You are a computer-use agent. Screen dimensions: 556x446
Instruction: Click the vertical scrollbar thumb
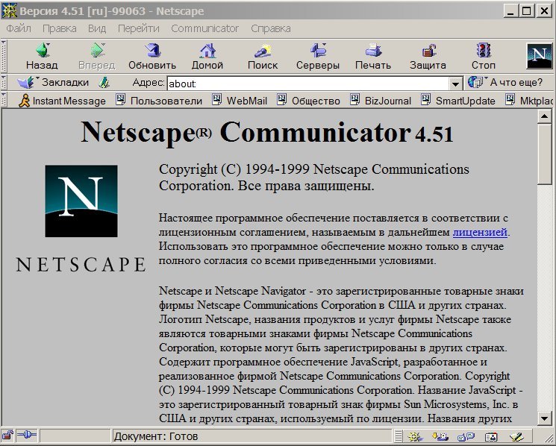544,154
